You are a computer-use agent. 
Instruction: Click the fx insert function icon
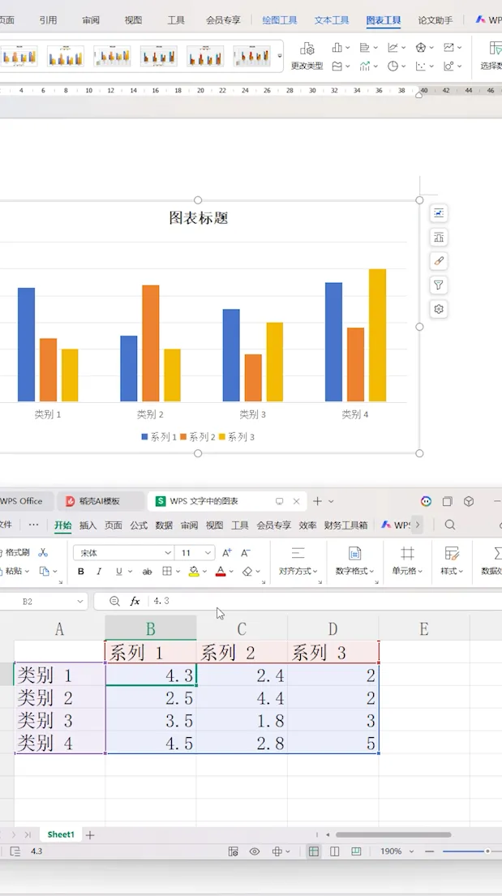point(135,601)
